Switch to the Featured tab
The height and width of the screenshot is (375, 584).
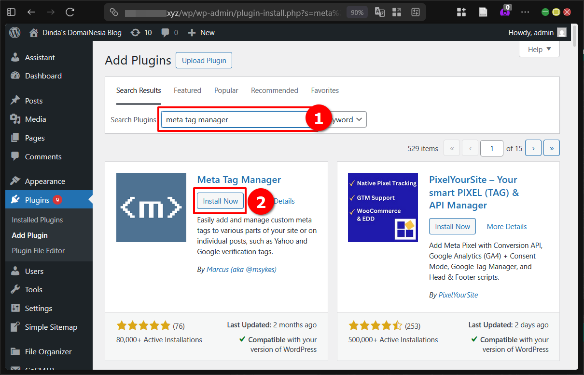pyautogui.click(x=187, y=90)
